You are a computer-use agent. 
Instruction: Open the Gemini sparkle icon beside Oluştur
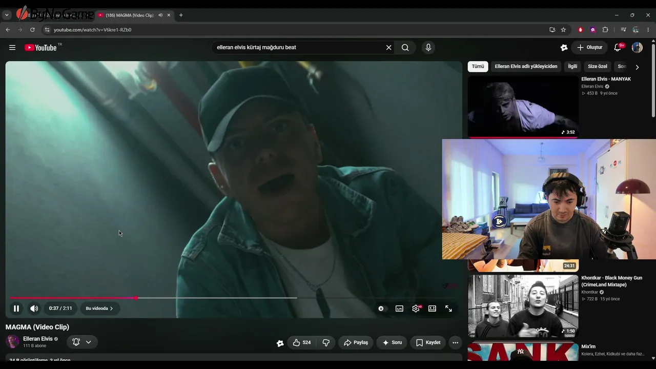tap(564, 48)
